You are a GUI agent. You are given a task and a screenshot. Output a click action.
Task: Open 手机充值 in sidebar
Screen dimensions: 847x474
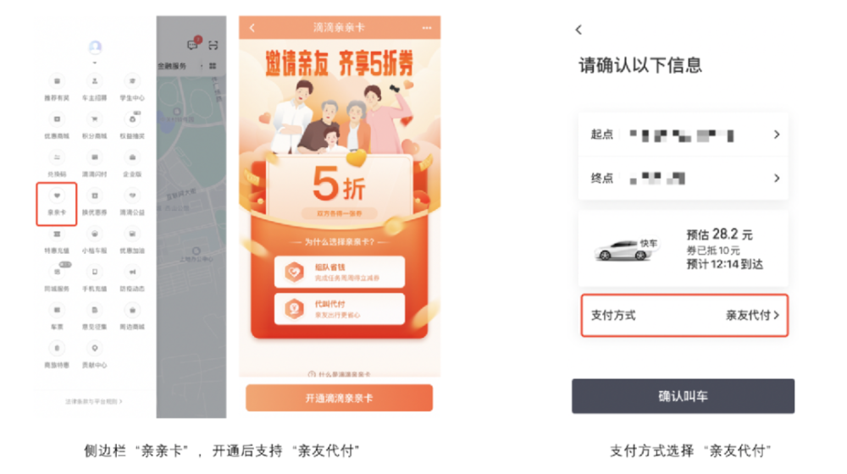coord(95,279)
